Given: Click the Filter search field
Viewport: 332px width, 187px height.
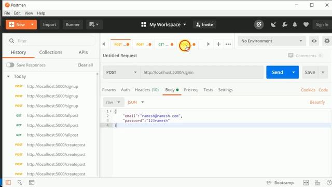Looking at the screenshot, I should click(51, 41).
